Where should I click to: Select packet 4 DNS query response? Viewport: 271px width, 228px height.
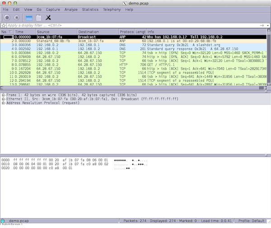133,49
